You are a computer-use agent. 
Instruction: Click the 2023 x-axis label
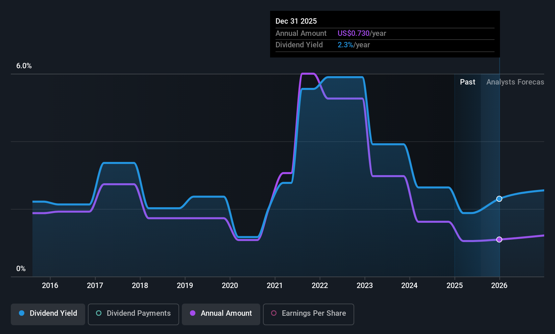(365, 286)
